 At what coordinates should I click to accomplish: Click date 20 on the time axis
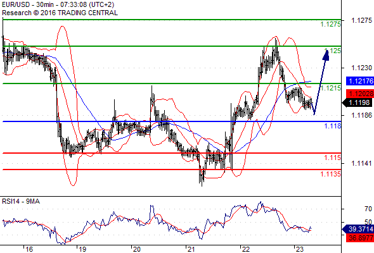(137, 249)
